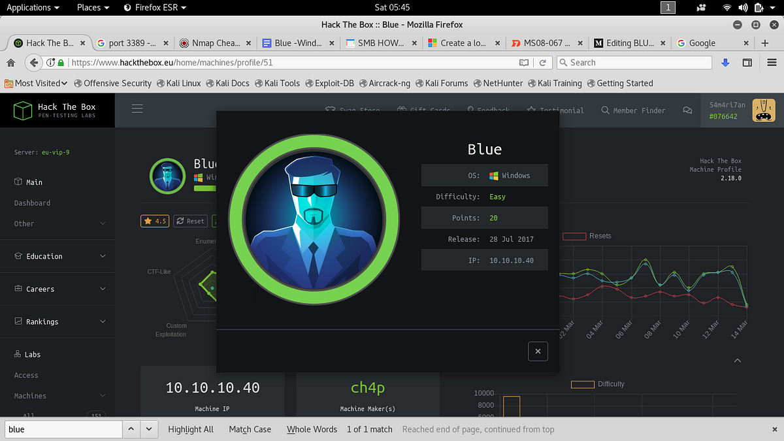Expand the Main sidebar section
The width and height of the screenshot is (784, 441).
tap(29, 182)
